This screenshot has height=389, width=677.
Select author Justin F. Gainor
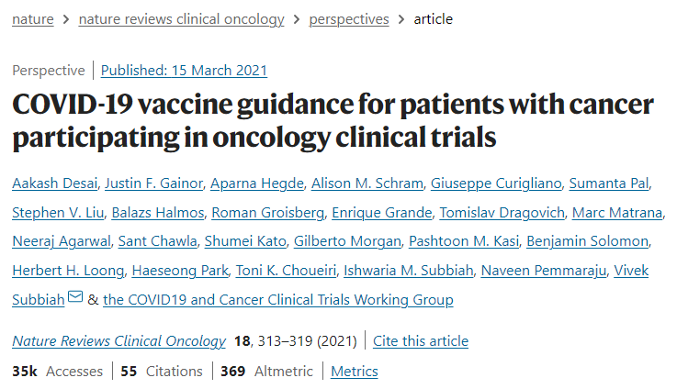click(x=153, y=183)
